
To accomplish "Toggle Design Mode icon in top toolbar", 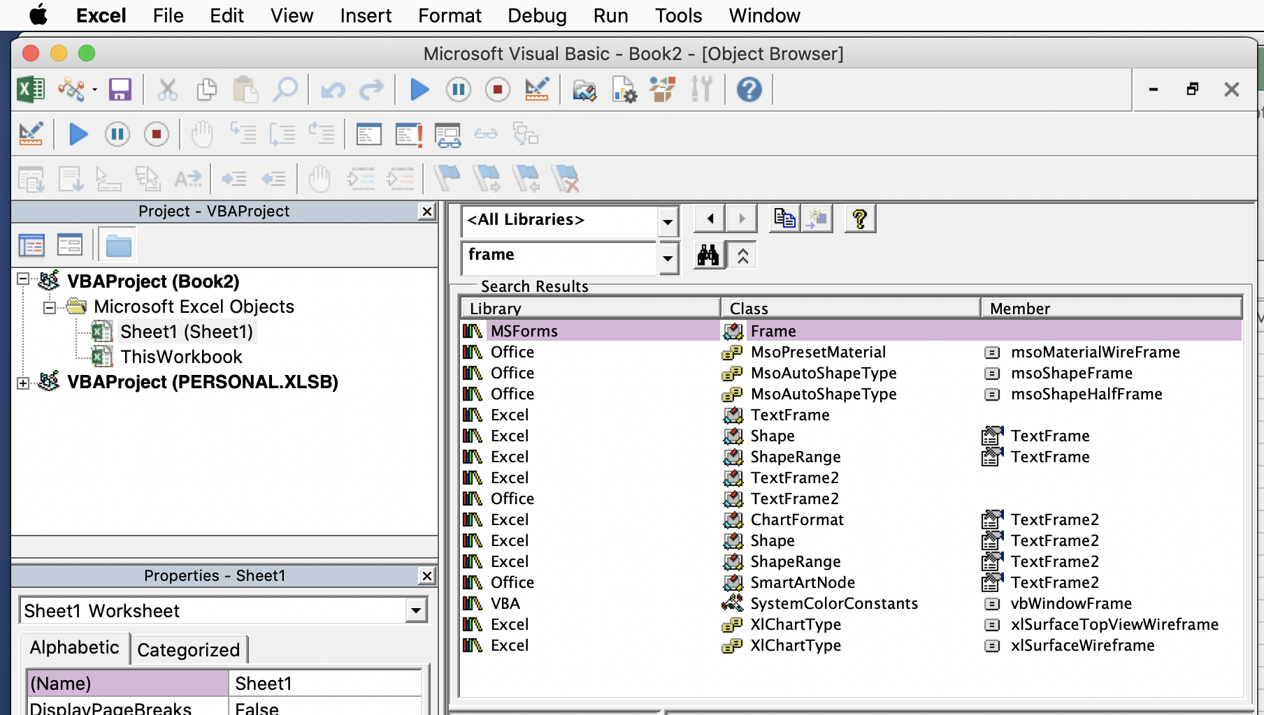I will tap(537, 89).
